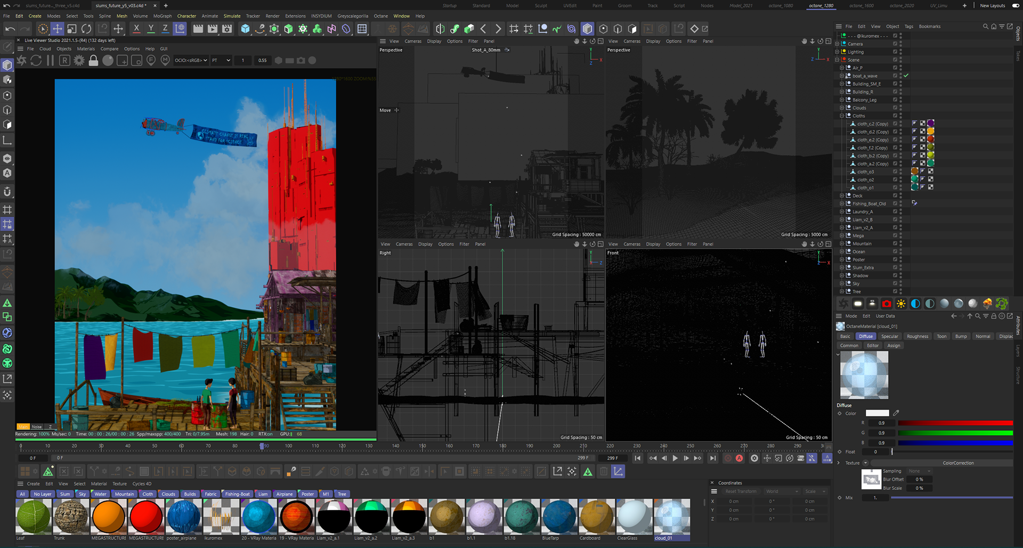Enable the red Autokeying button
The height and width of the screenshot is (548, 1023).
click(739, 458)
